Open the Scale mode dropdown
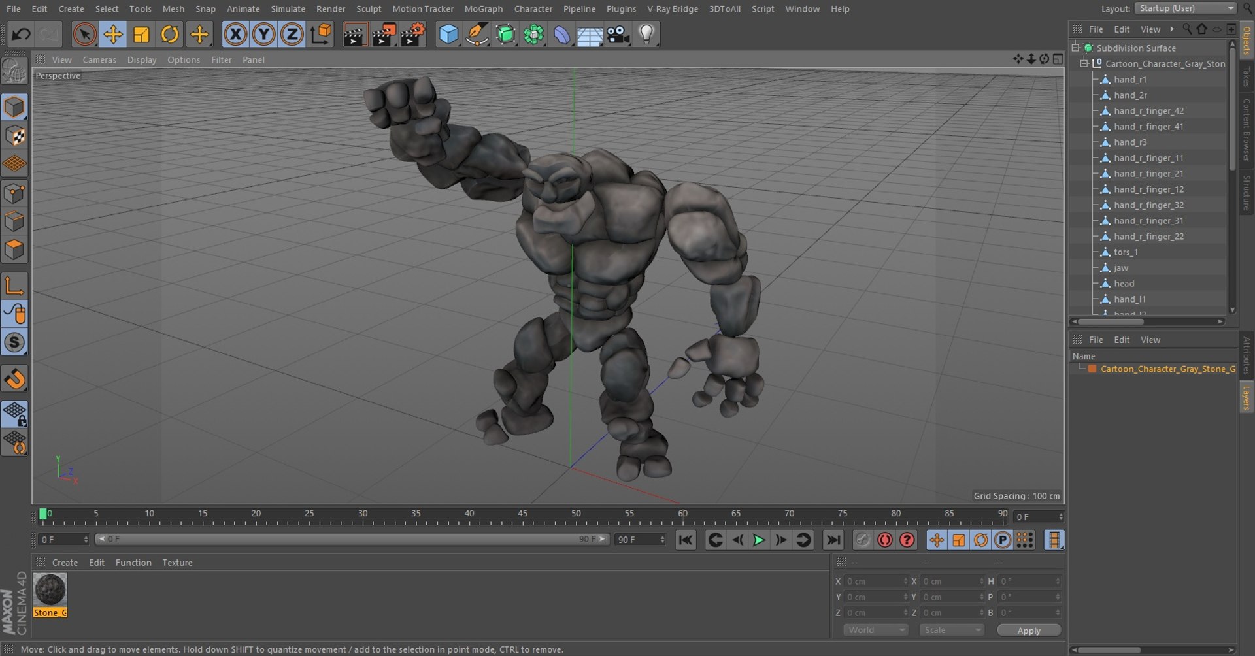The height and width of the screenshot is (656, 1255). (x=950, y=630)
